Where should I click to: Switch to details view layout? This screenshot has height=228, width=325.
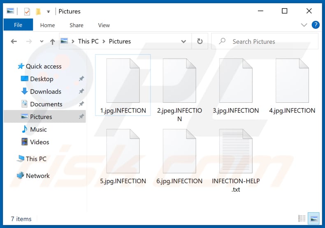[302, 219]
